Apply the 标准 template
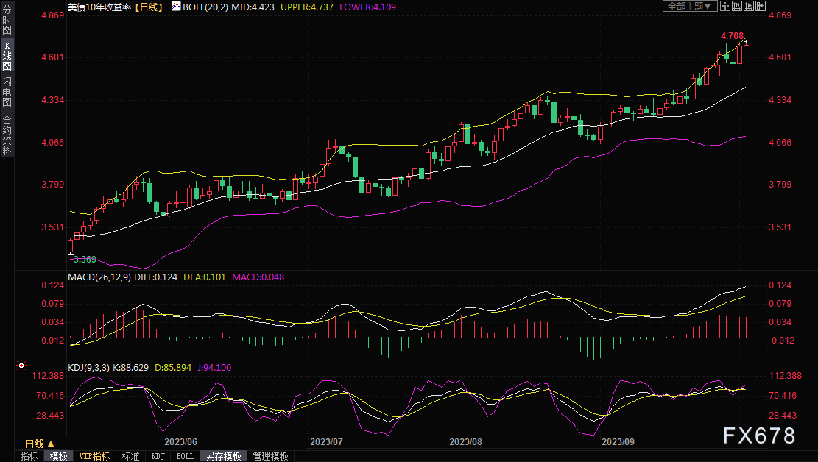This screenshot has height=462, width=818. tap(130, 456)
